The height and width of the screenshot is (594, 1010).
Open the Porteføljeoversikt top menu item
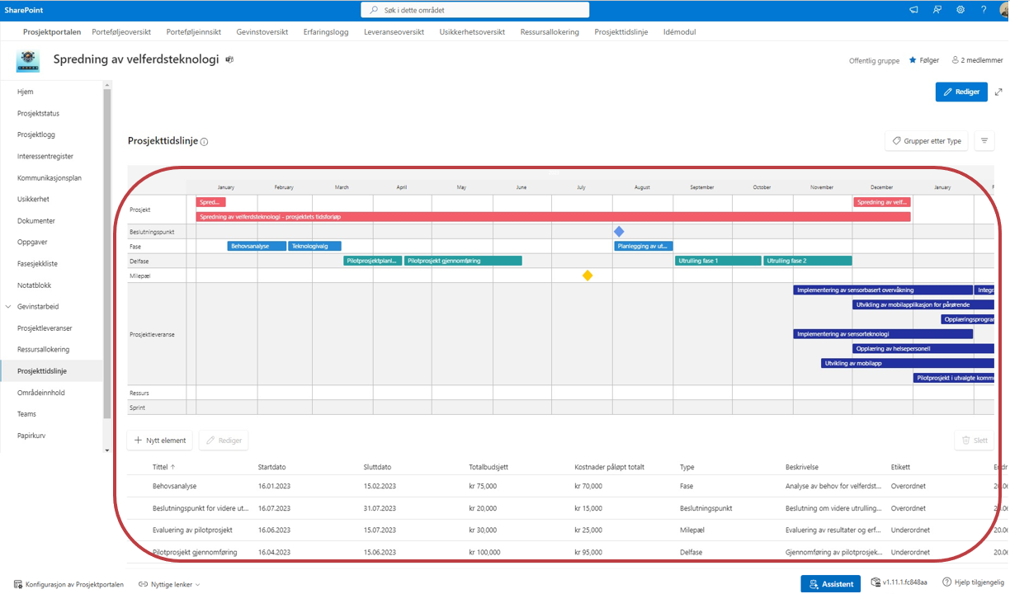click(121, 32)
